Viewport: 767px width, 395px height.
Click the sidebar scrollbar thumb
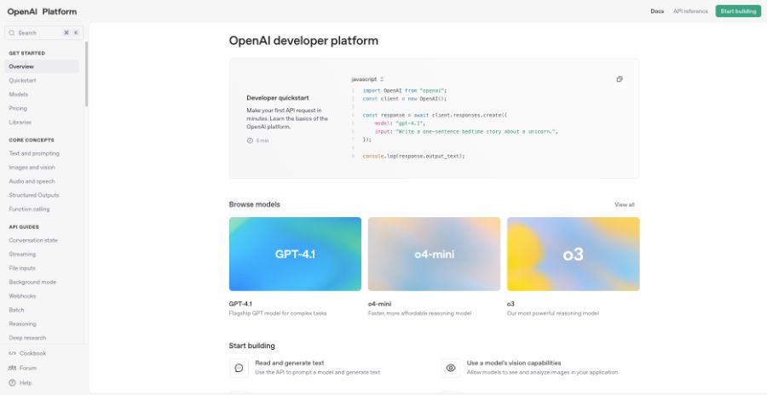(x=87, y=74)
